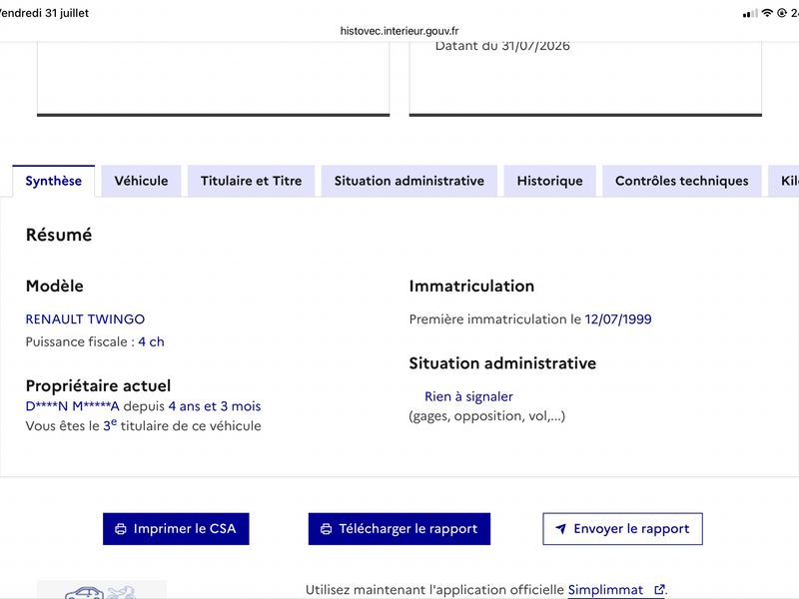Click the RENAULT TWINGO model text
This screenshot has width=799, height=599.
85,319
